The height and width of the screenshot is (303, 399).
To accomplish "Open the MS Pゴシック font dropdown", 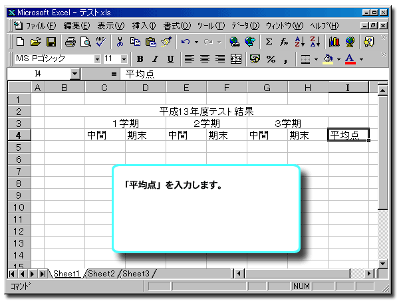I will (x=97, y=59).
